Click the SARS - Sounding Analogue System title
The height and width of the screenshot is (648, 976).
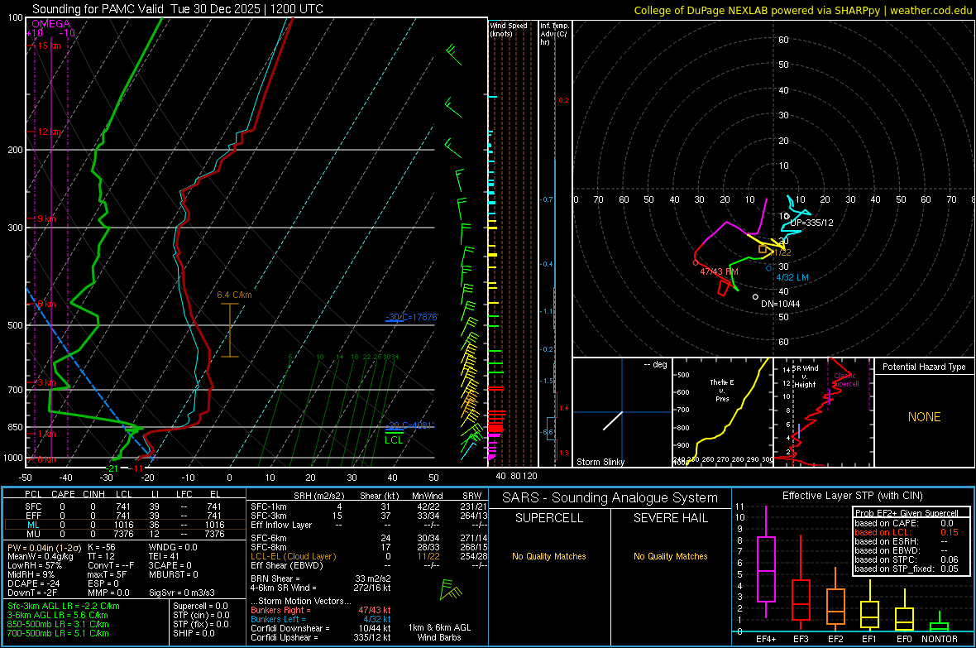(610, 498)
